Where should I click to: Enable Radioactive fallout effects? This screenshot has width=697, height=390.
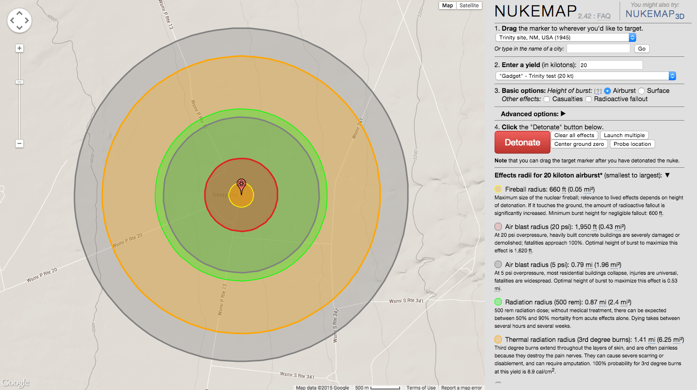point(588,99)
